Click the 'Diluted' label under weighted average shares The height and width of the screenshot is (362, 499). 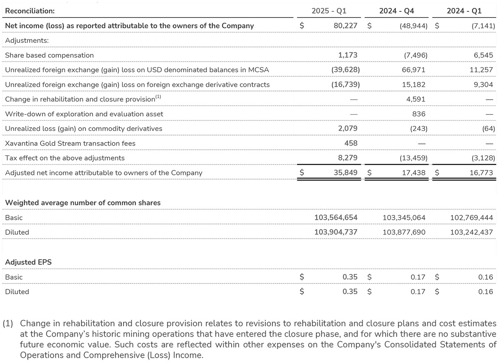pos(17,232)
